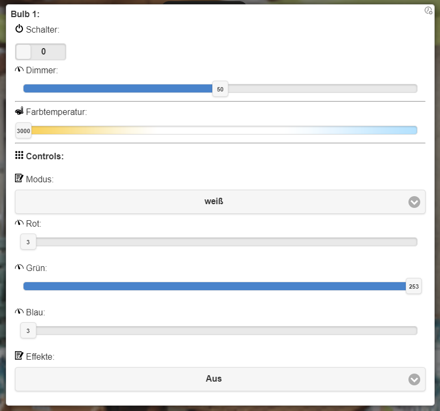The image size is (440, 411).
Task: Click the Farbtemperatur slider handle at 3000
Action: tap(24, 130)
